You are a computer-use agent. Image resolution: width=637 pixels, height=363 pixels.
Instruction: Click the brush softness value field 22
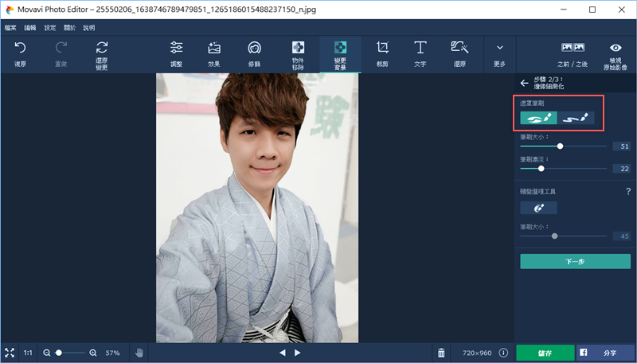(x=622, y=169)
